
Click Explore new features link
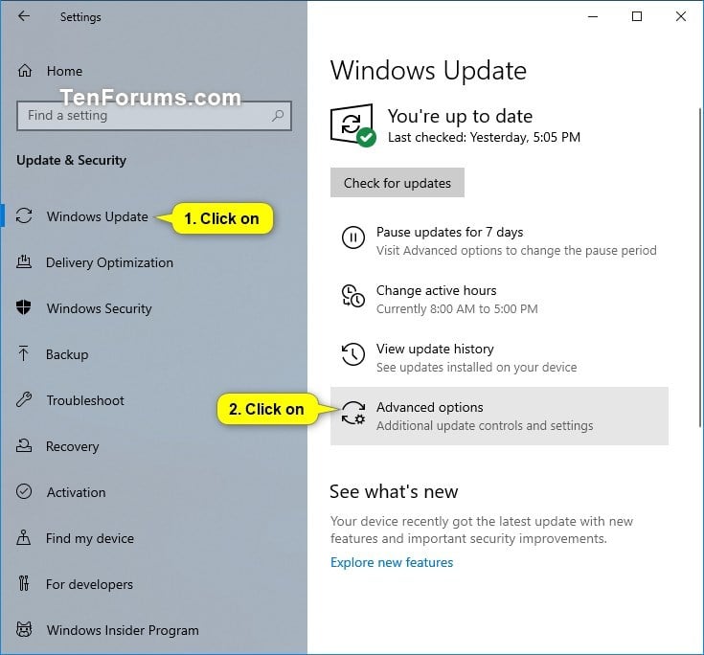(x=392, y=562)
